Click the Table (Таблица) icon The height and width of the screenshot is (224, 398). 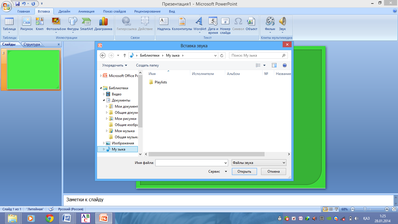[x=9, y=22]
